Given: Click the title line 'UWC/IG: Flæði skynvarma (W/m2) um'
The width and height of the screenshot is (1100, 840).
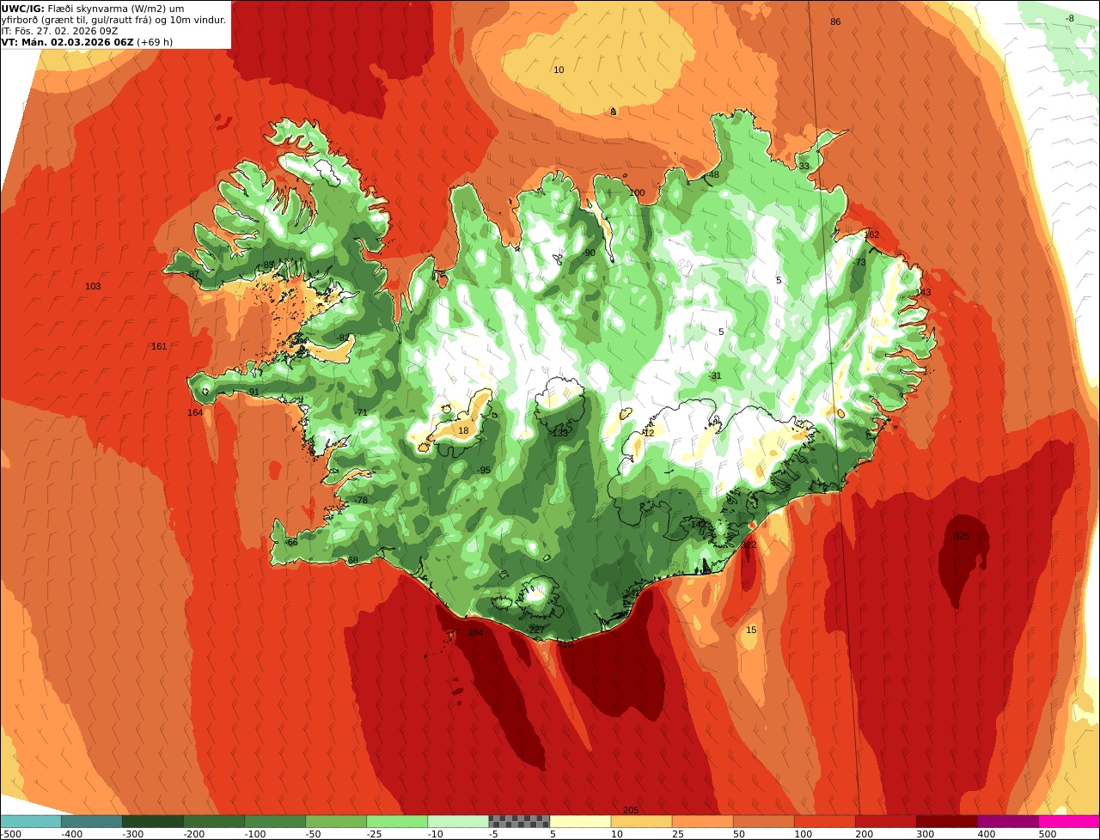Looking at the screenshot, I should click(x=93, y=9).
